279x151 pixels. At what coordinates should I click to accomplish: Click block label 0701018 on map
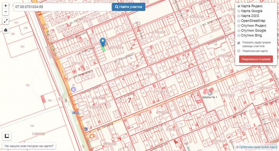(163, 112)
